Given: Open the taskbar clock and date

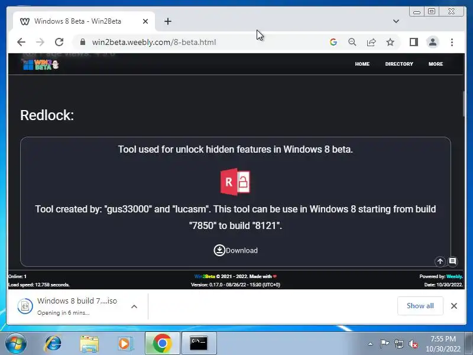Looking at the screenshot, I should point(443,344).
